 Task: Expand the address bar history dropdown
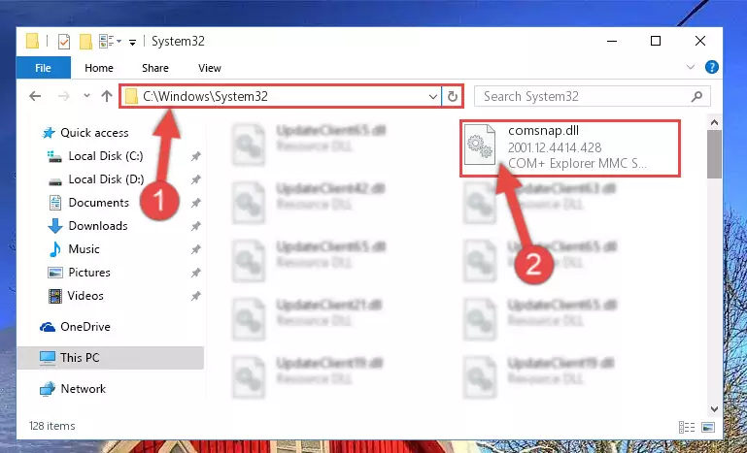point(433,97)
